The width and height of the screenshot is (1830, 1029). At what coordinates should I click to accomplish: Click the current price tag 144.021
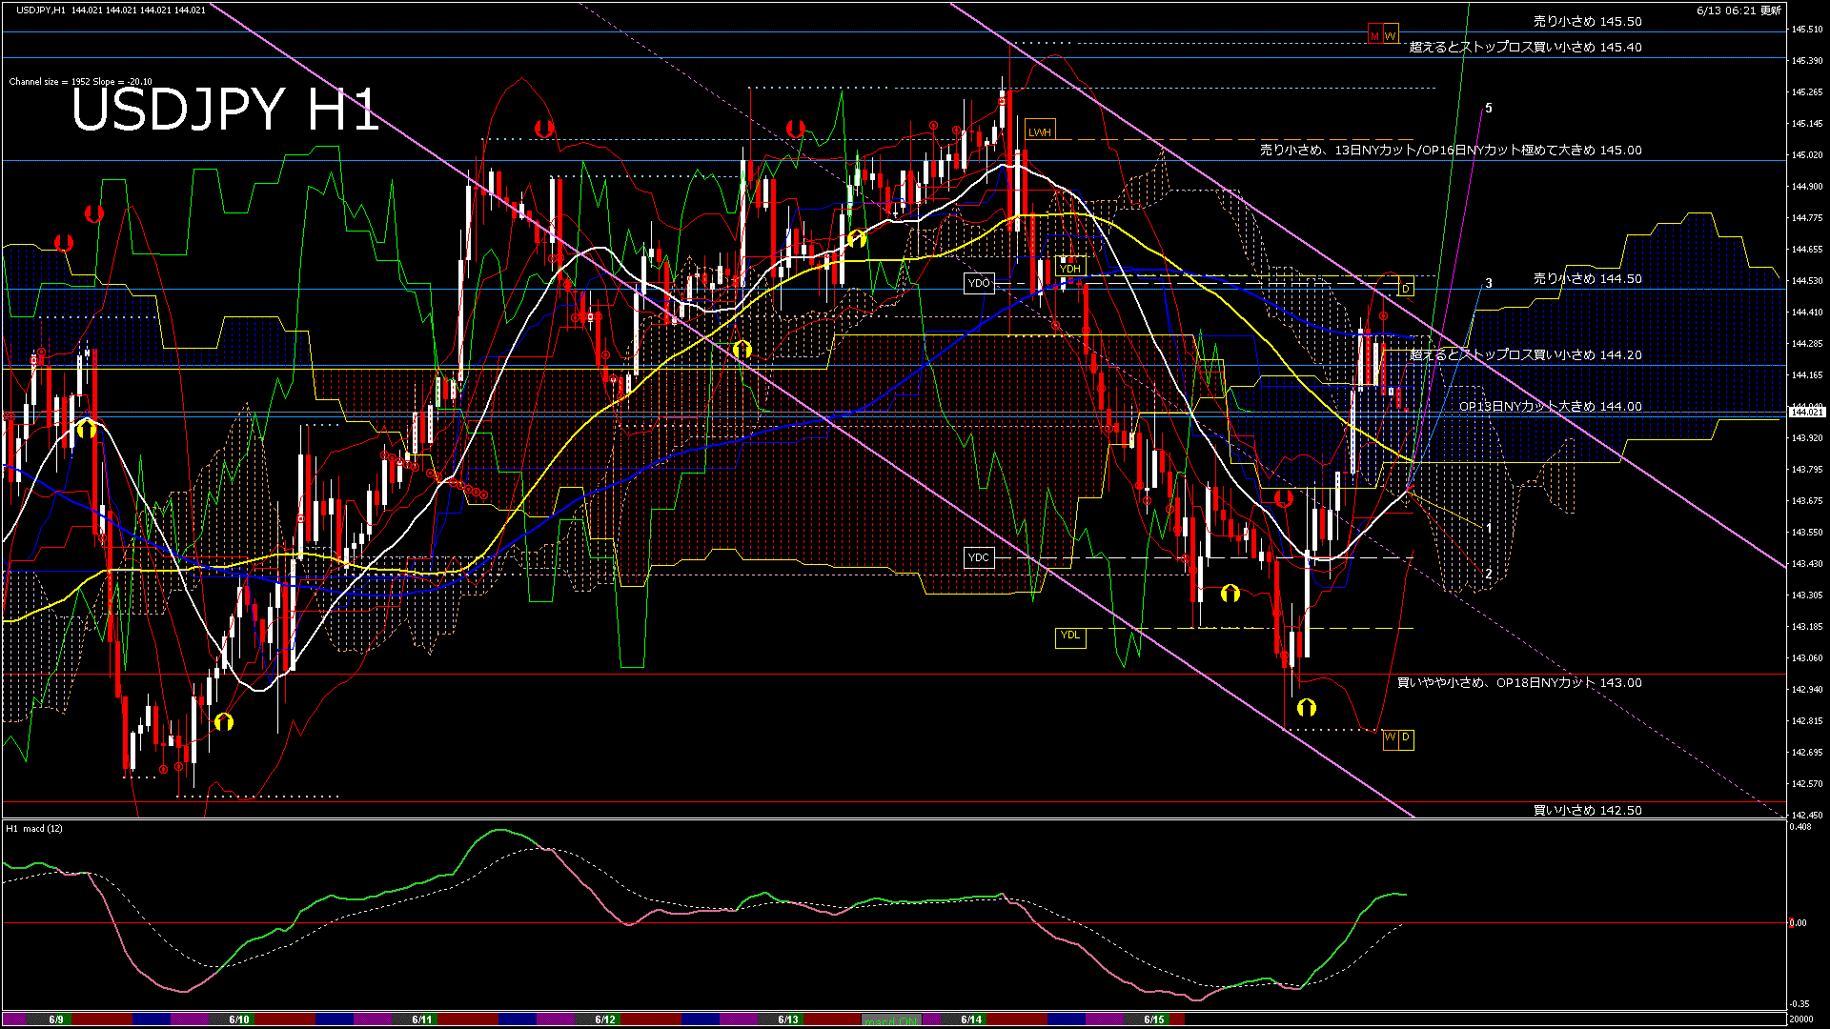click(x=1806, y=412)
